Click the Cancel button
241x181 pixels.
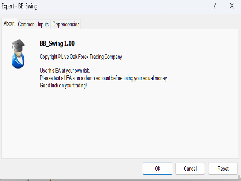tap(190, 169)
